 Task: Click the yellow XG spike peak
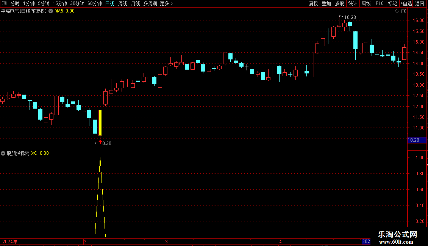coord(100,158)
